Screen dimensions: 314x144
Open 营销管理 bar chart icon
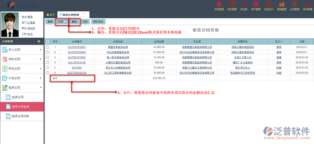(282, 4)
